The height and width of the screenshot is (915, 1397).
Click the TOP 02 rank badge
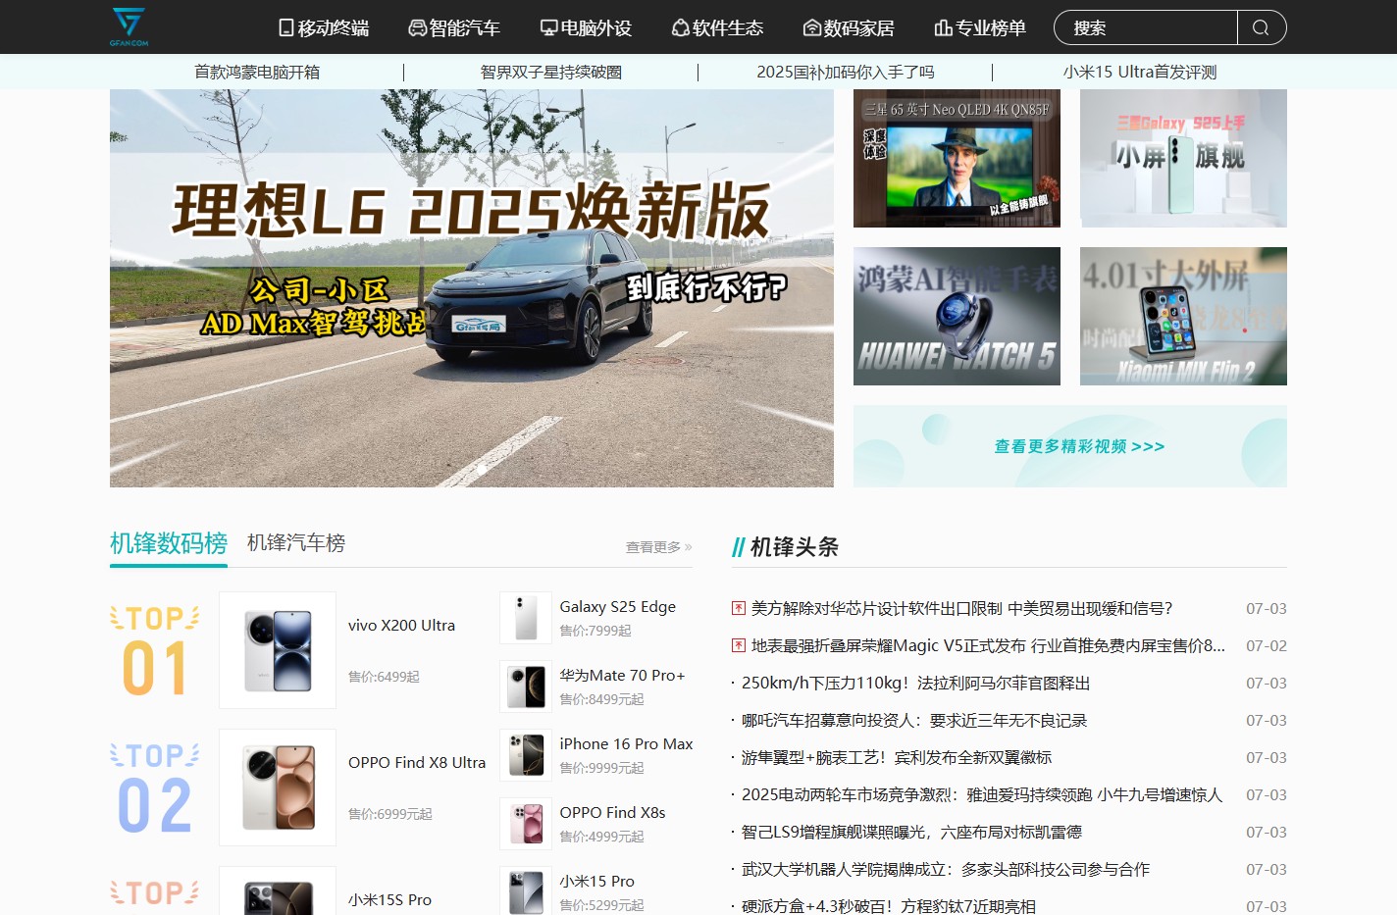tap(155, 788)
